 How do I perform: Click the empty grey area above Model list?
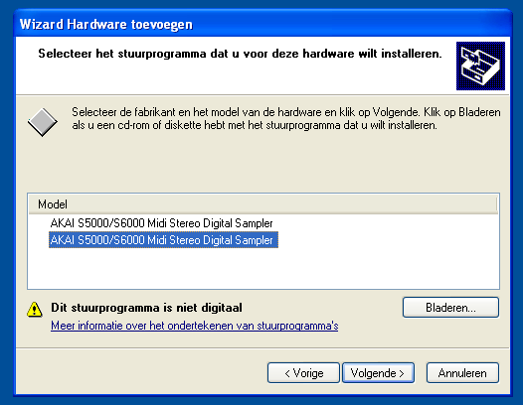point(262,163)
